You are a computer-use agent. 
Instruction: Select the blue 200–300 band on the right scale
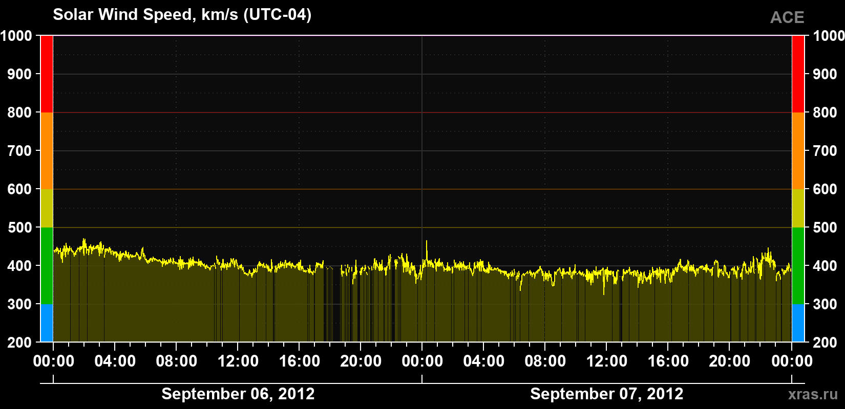pyautogui.click(x=798, y=323)
